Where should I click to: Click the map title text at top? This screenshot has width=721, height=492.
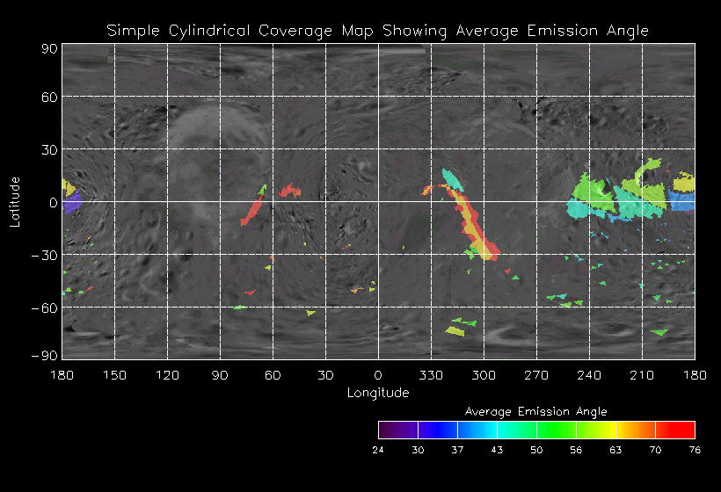click(x=378, y=31)
